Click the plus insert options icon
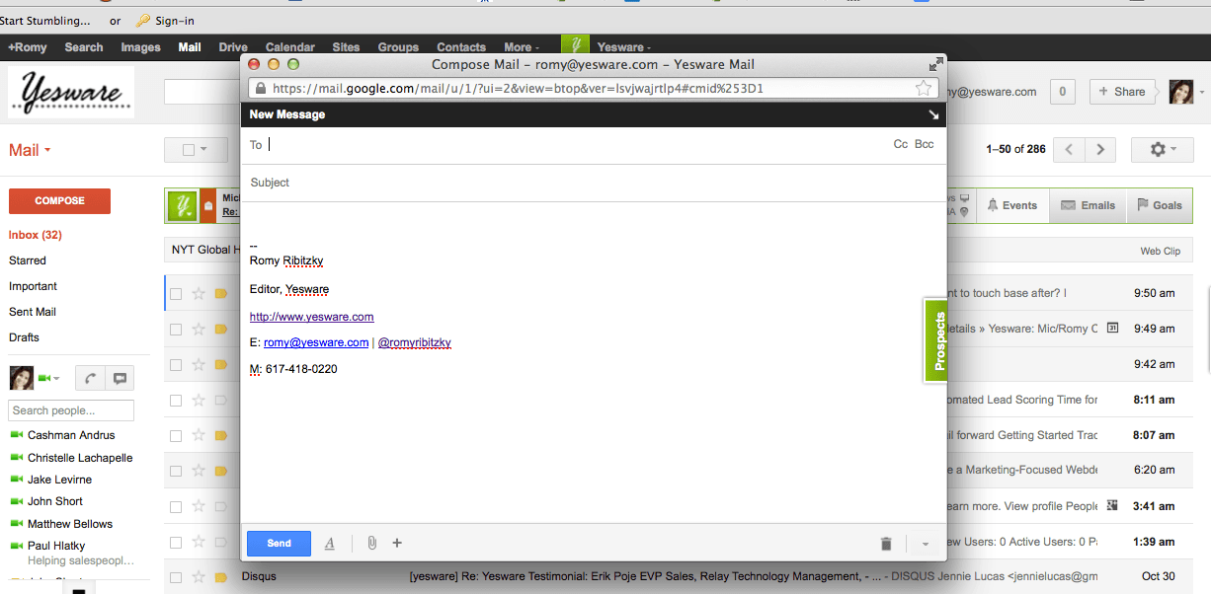Viewport: 1211px width, 594px height. 397,543
